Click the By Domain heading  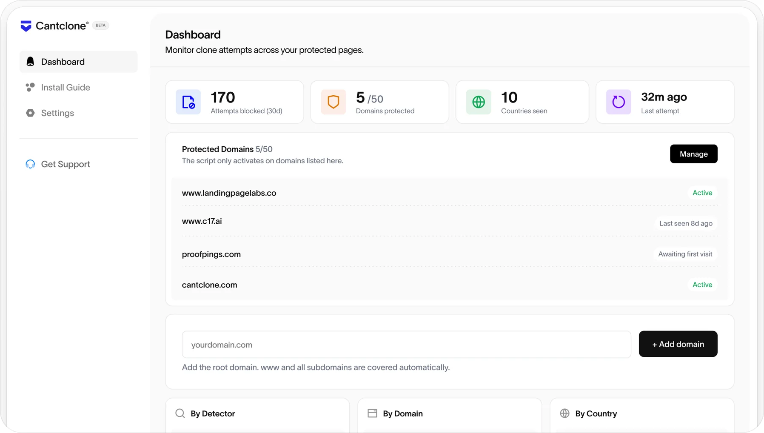[x=403, y=413]
